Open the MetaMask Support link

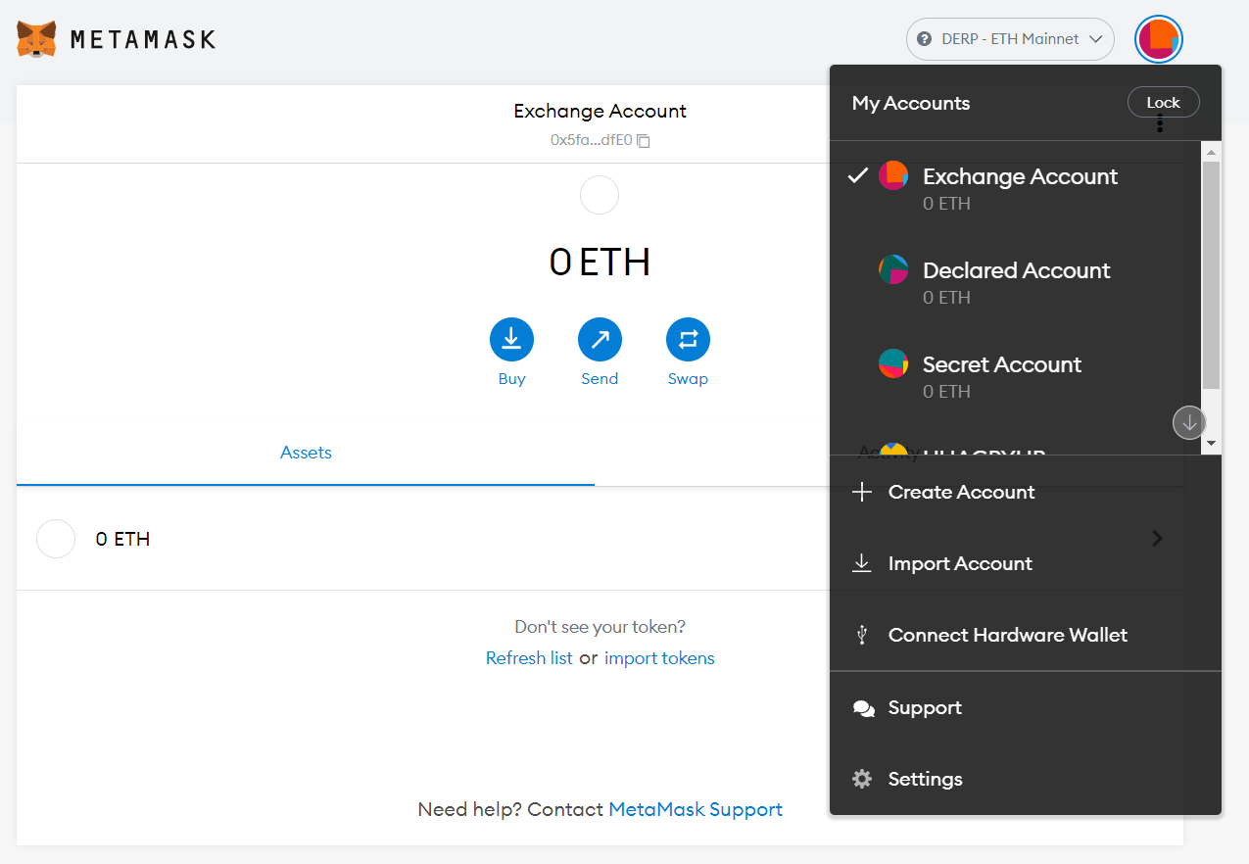tap(696, 809)
